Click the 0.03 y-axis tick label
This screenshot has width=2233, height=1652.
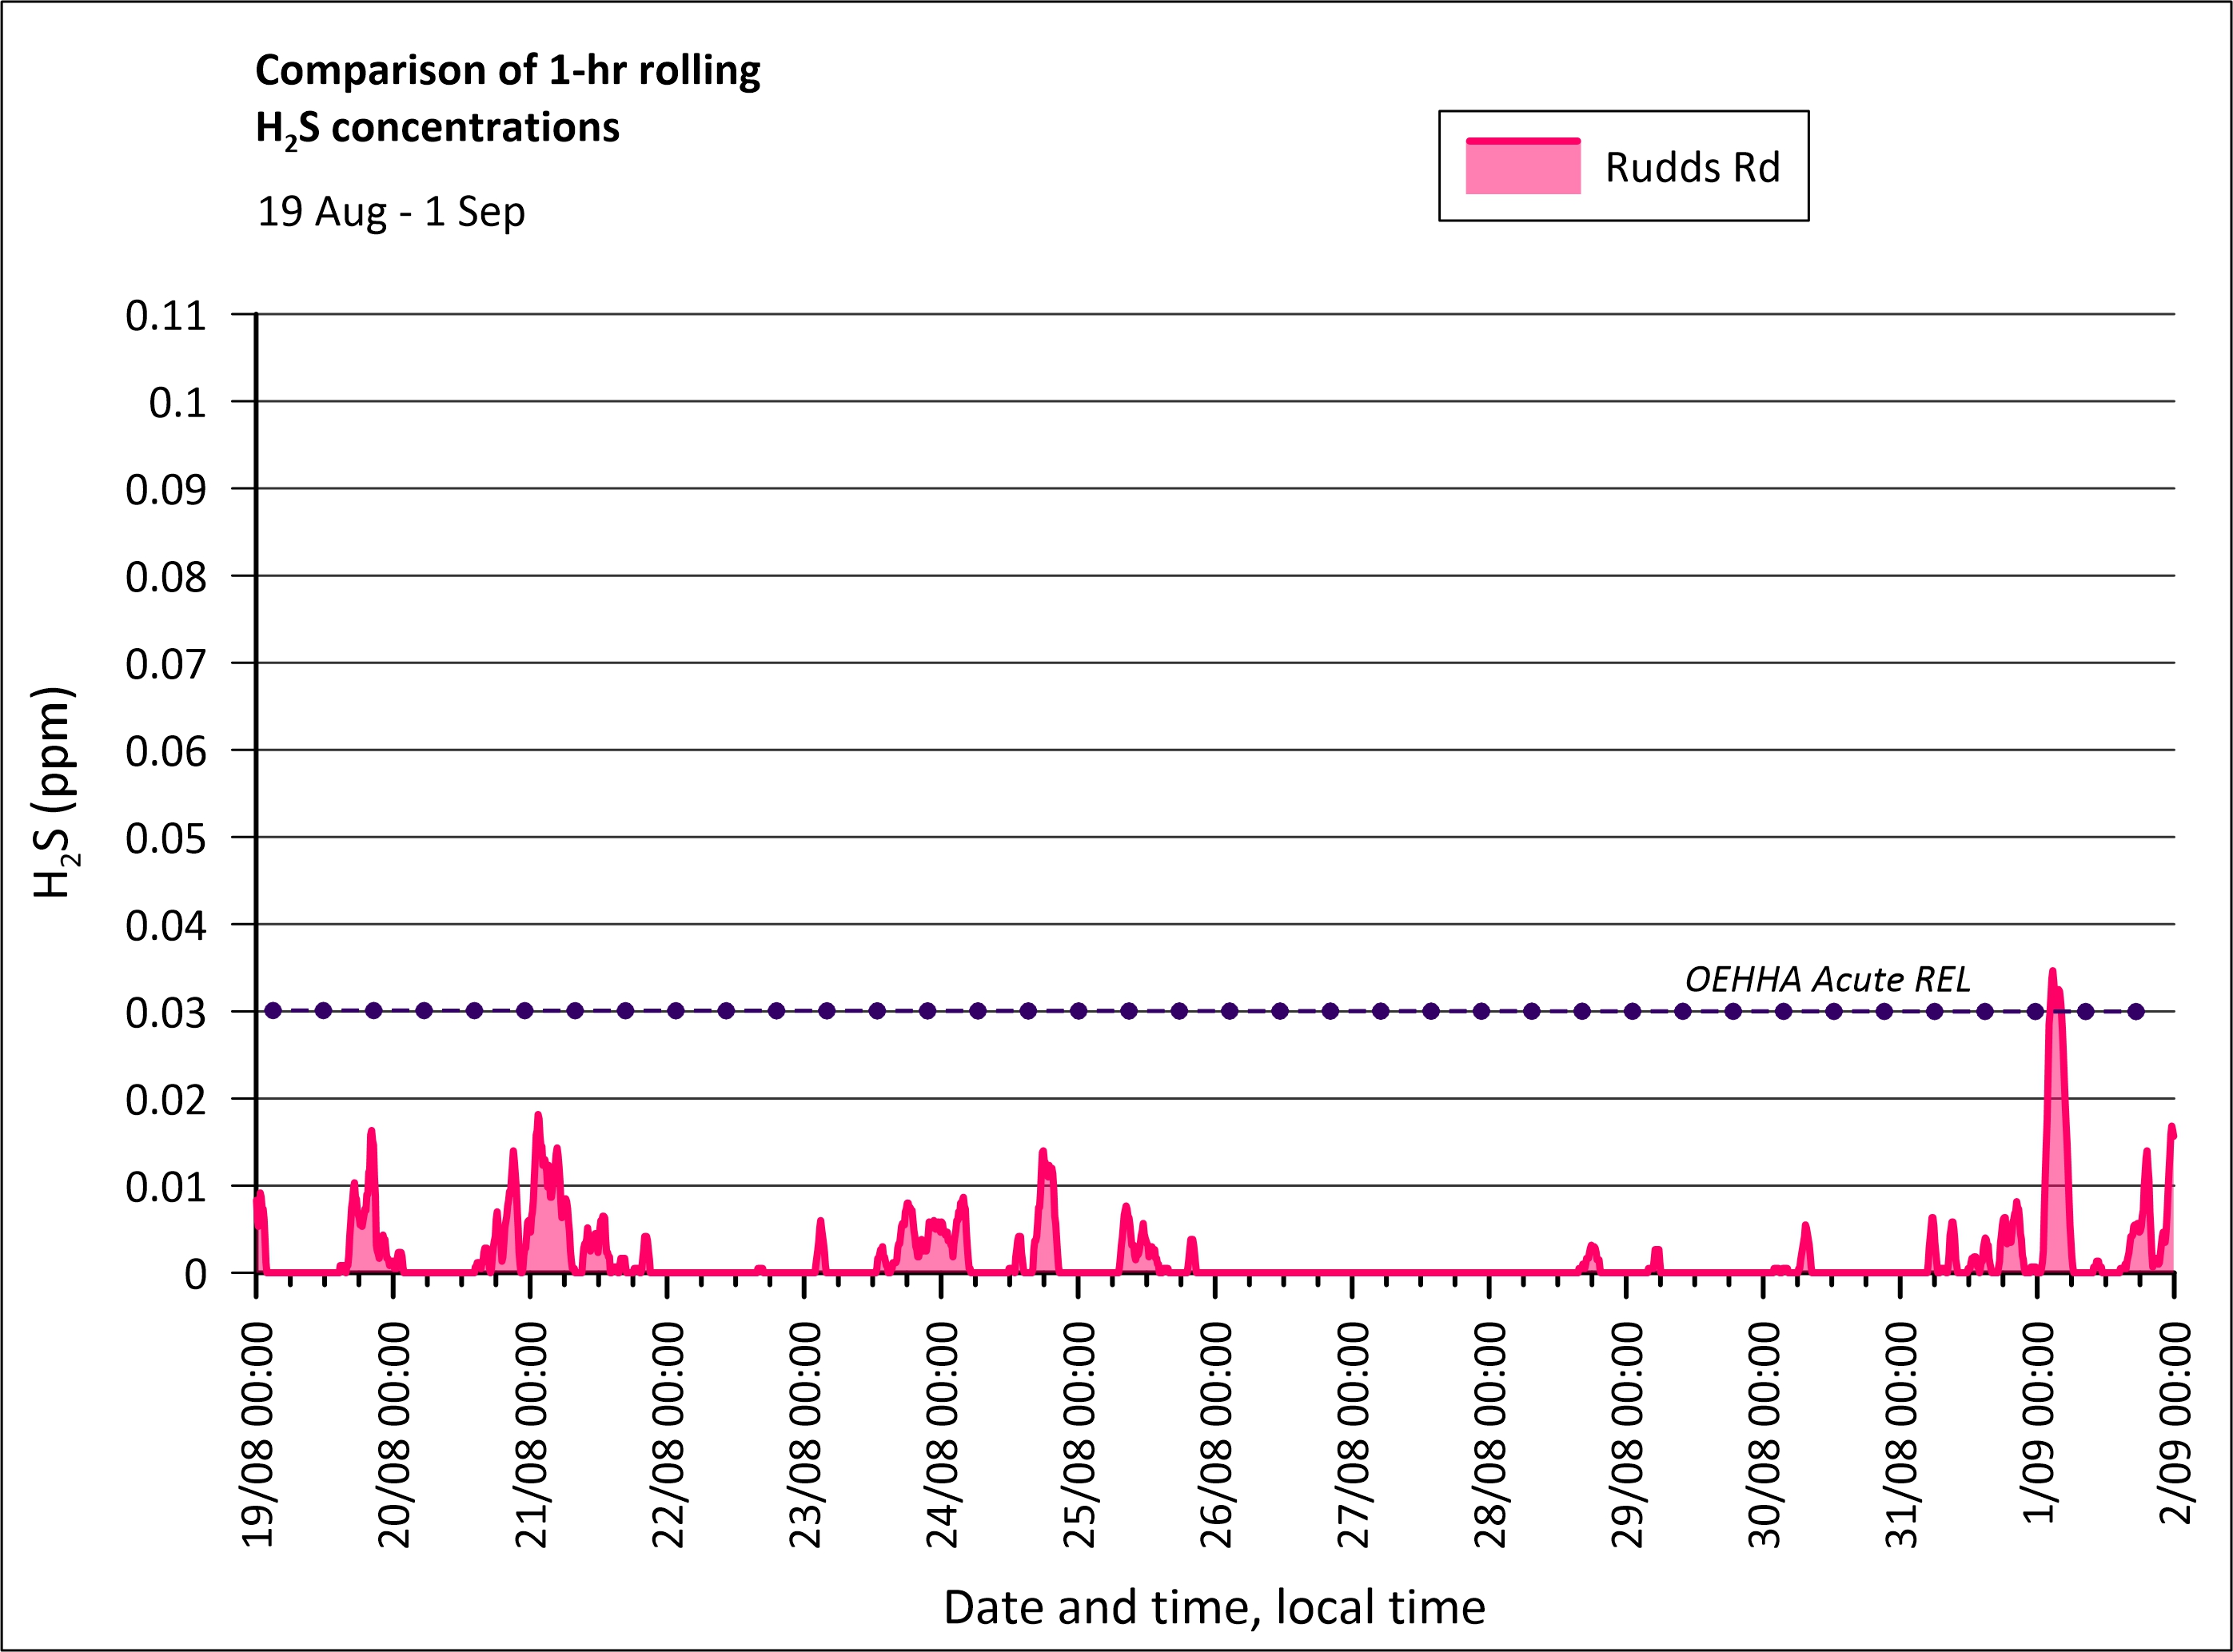165,1013
